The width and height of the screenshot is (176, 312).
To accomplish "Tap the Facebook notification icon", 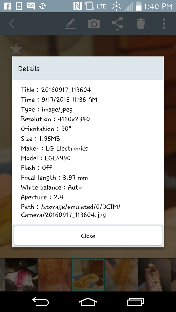I will (7, 6).
